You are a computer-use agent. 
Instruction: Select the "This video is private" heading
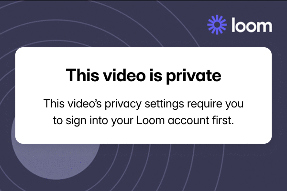pyautogui.click(x=143, y=75)
